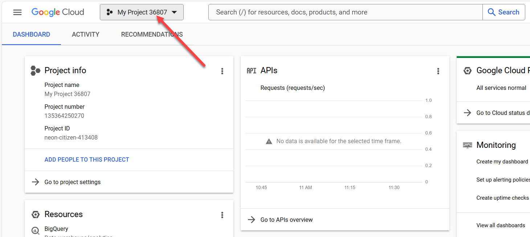Screen dimensions: 530x237
Task: Open the APIs card options menu
Action: pos(438,71)
